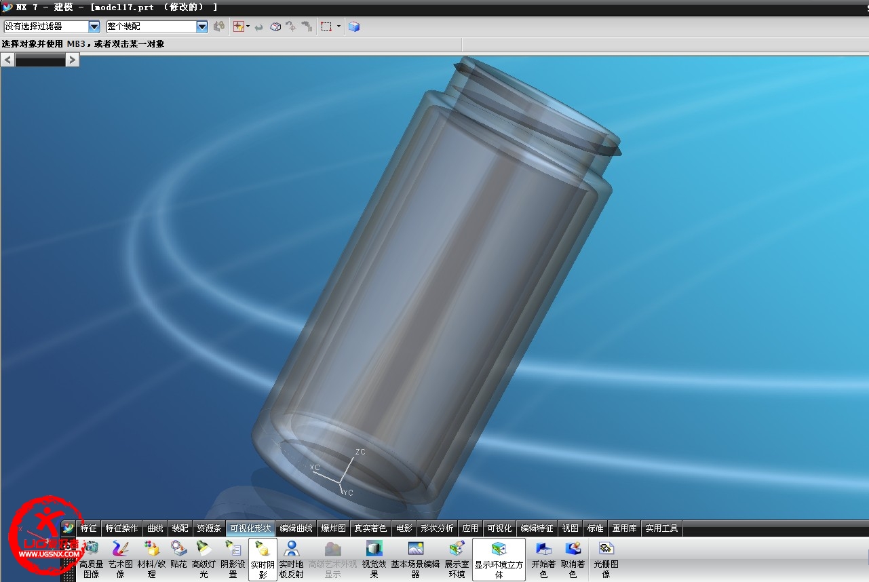Viewport: 869px width, 582px height.
Task: Open the 整个装配 selection scope dropdown
Action: coord(157,26)
